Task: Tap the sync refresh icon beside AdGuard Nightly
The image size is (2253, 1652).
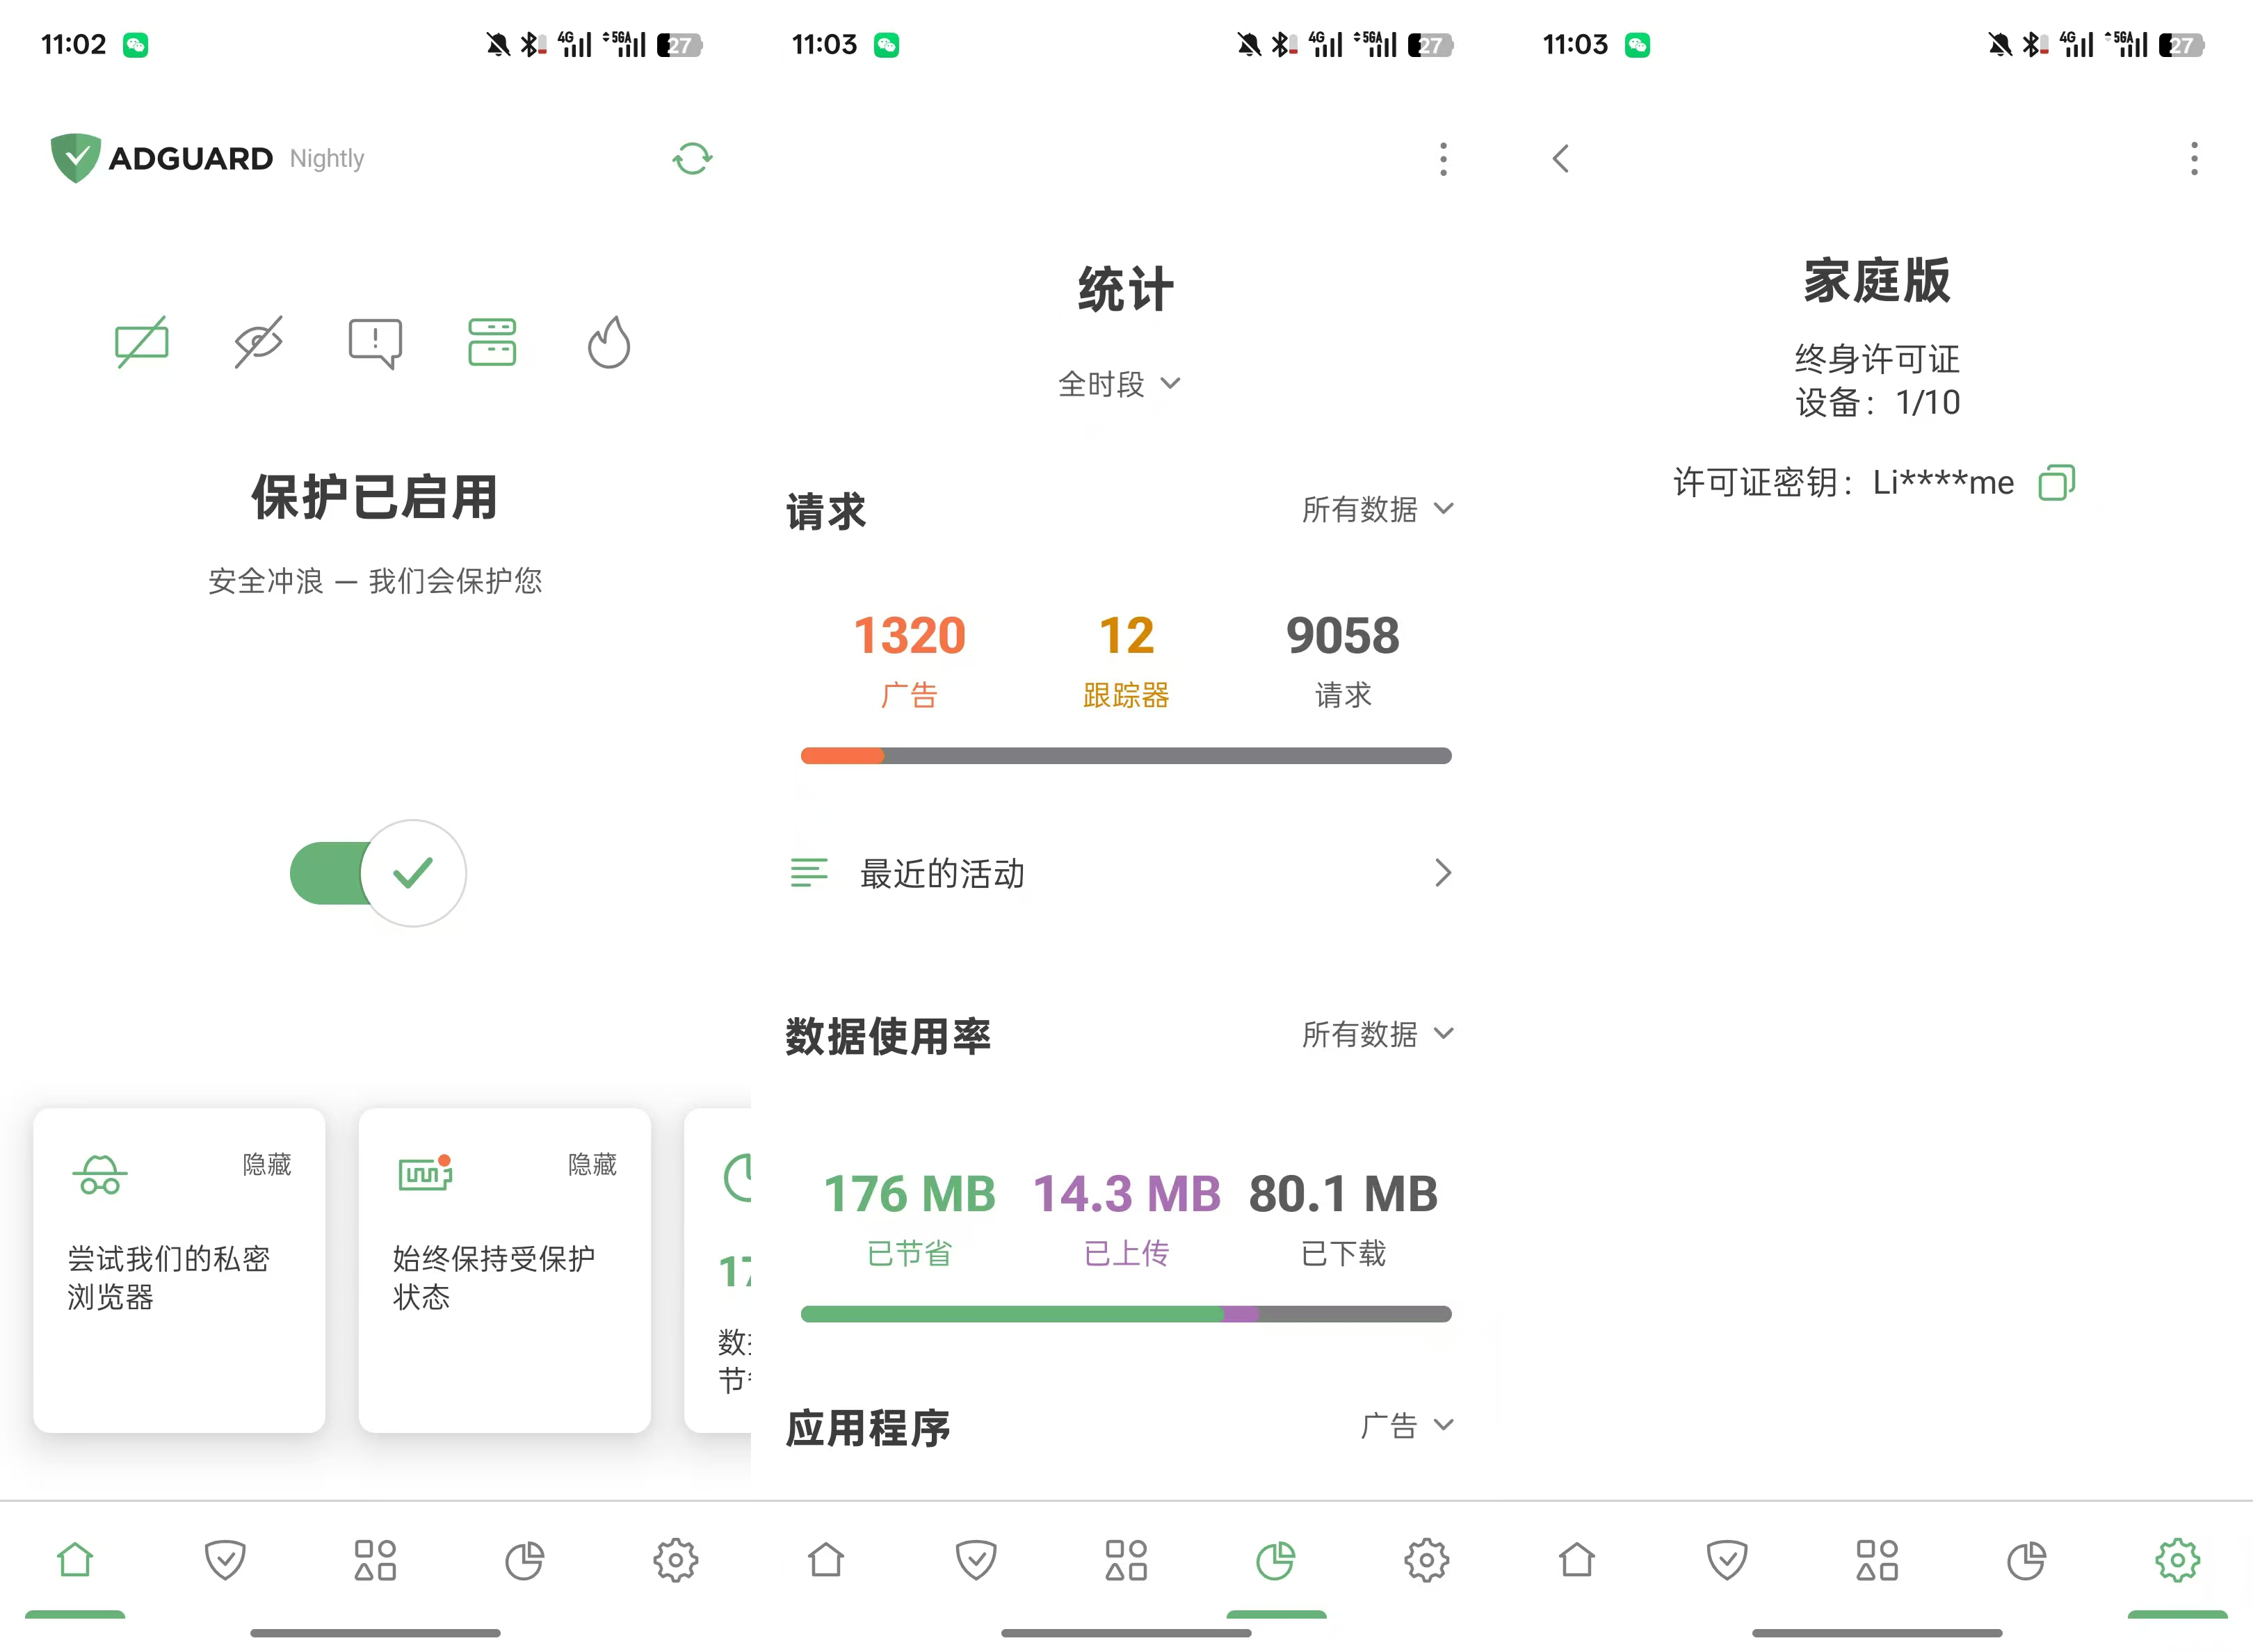Action: tap(691, 158)
